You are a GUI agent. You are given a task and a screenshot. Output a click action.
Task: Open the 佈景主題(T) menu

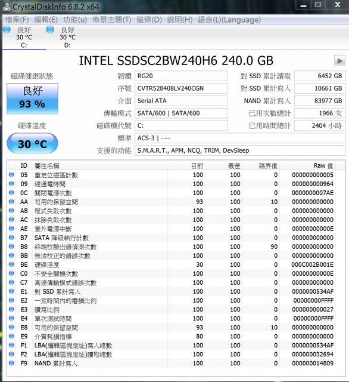tap(111, 20)
